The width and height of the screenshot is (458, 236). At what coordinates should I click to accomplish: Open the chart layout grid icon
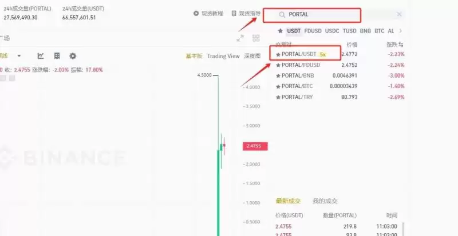[256, 38]
